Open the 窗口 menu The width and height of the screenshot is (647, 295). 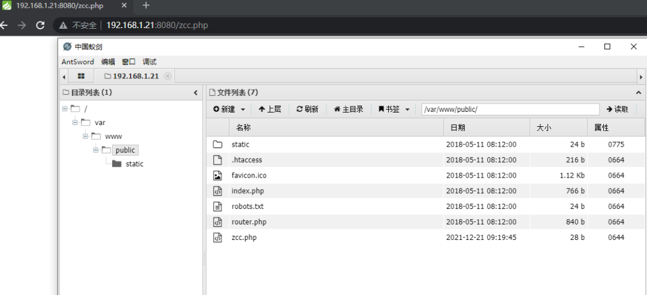[129, 62]
